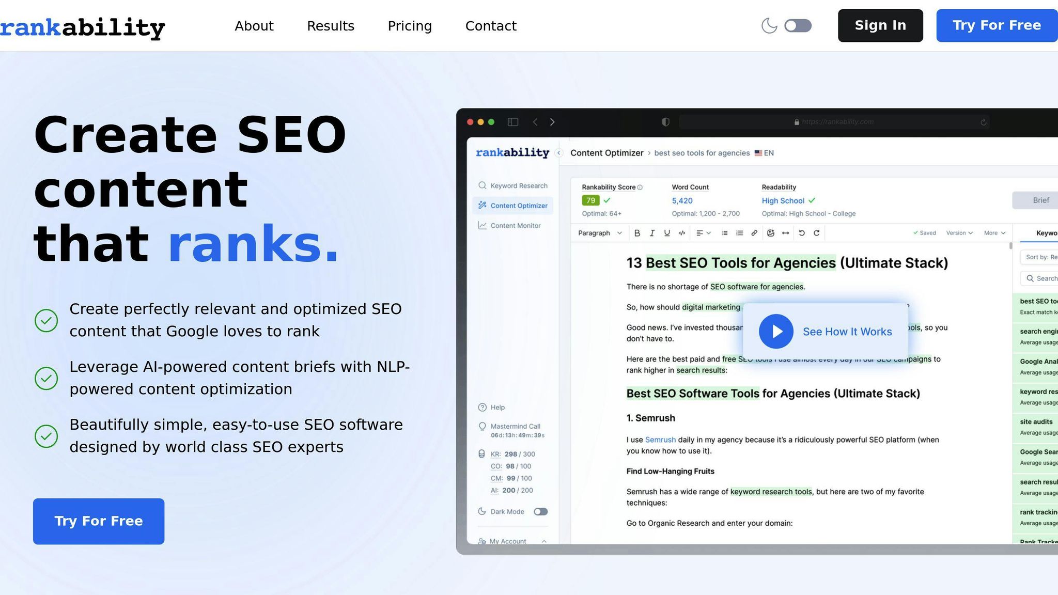Screen dimensions: 1058x595
Task: Insert a bulleted list
Action: tap(725, 233)
